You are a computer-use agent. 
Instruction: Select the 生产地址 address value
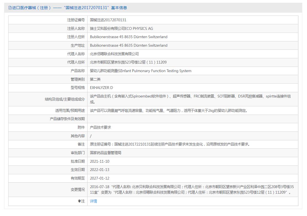click(129, 45)
